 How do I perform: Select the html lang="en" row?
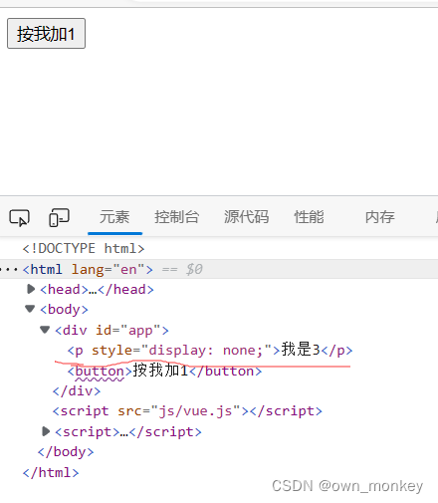tap(219, 269)
